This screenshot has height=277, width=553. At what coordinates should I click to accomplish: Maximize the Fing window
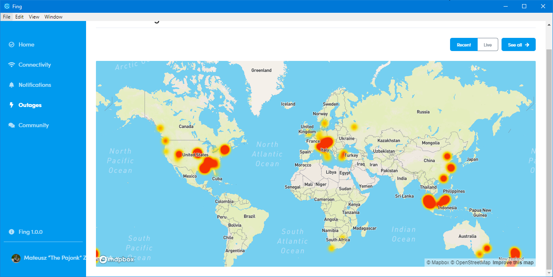524,6
